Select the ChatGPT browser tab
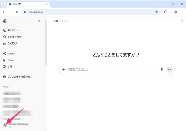Viewport: 186px width, 131px height. point(28,4)
